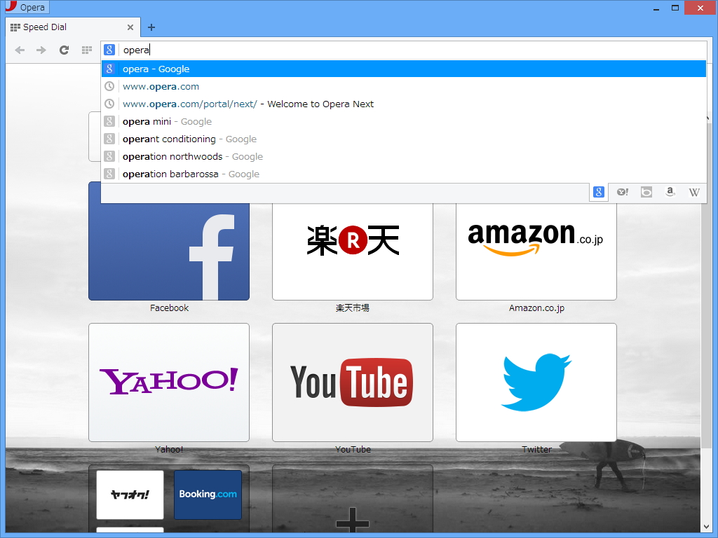Open the Twitter speed dial tile
The height and width of the screenshot is (538, 718).
tap(536, 382)
